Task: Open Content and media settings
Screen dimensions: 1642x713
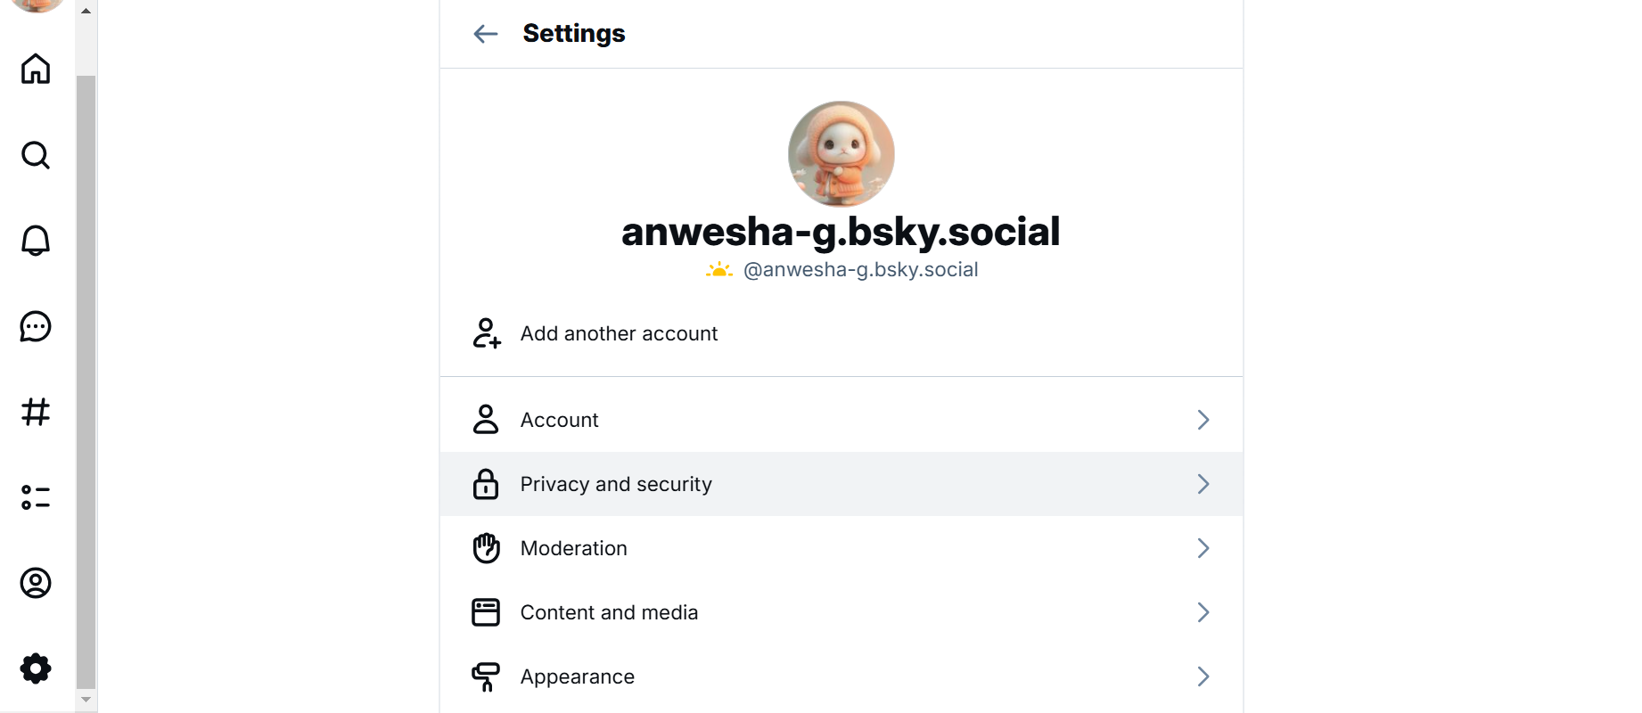Action: click(609, 612)
